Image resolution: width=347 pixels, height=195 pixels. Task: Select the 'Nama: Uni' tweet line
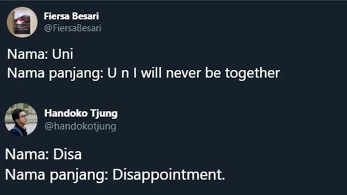click(x=40, y=54)
